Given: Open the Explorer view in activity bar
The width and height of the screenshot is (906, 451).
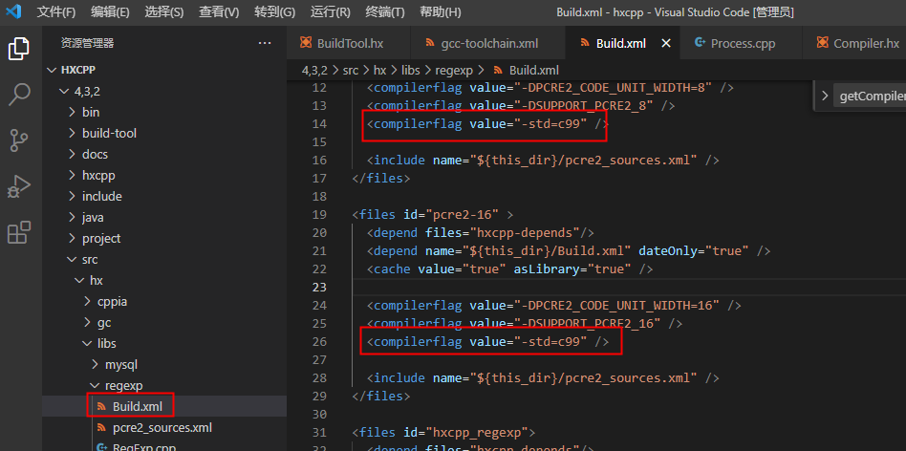Looking at the screenshot, I should 19,49.
